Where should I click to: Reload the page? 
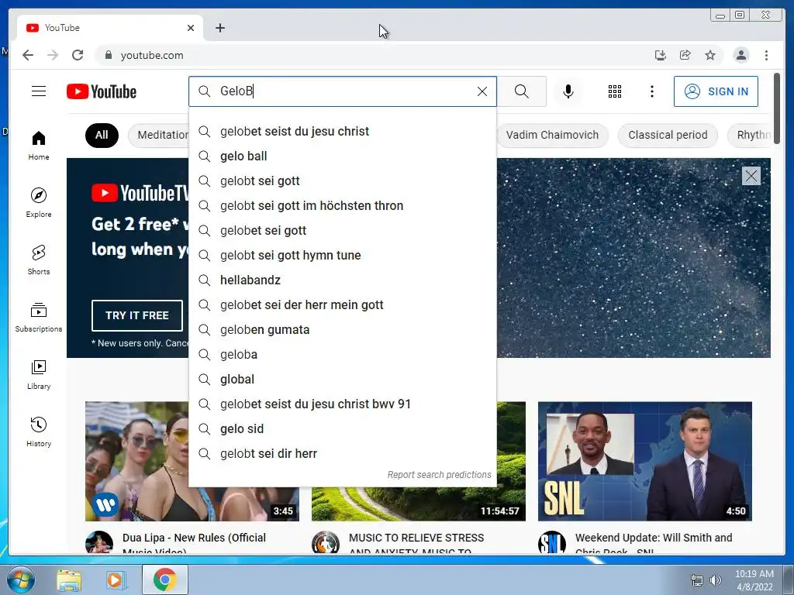(78, 55)
